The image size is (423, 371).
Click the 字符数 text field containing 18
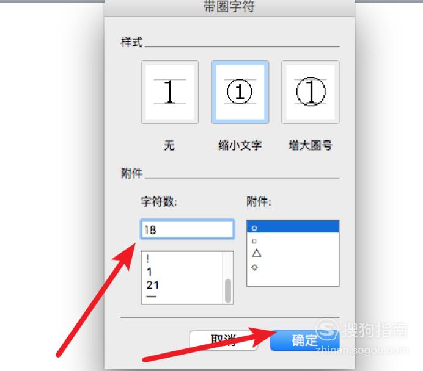tap(187, 229)
